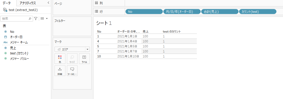The width and height of the screenshot is (283, 99).
Task: Click the data pane view list icon
Action: tap(42, 19)
